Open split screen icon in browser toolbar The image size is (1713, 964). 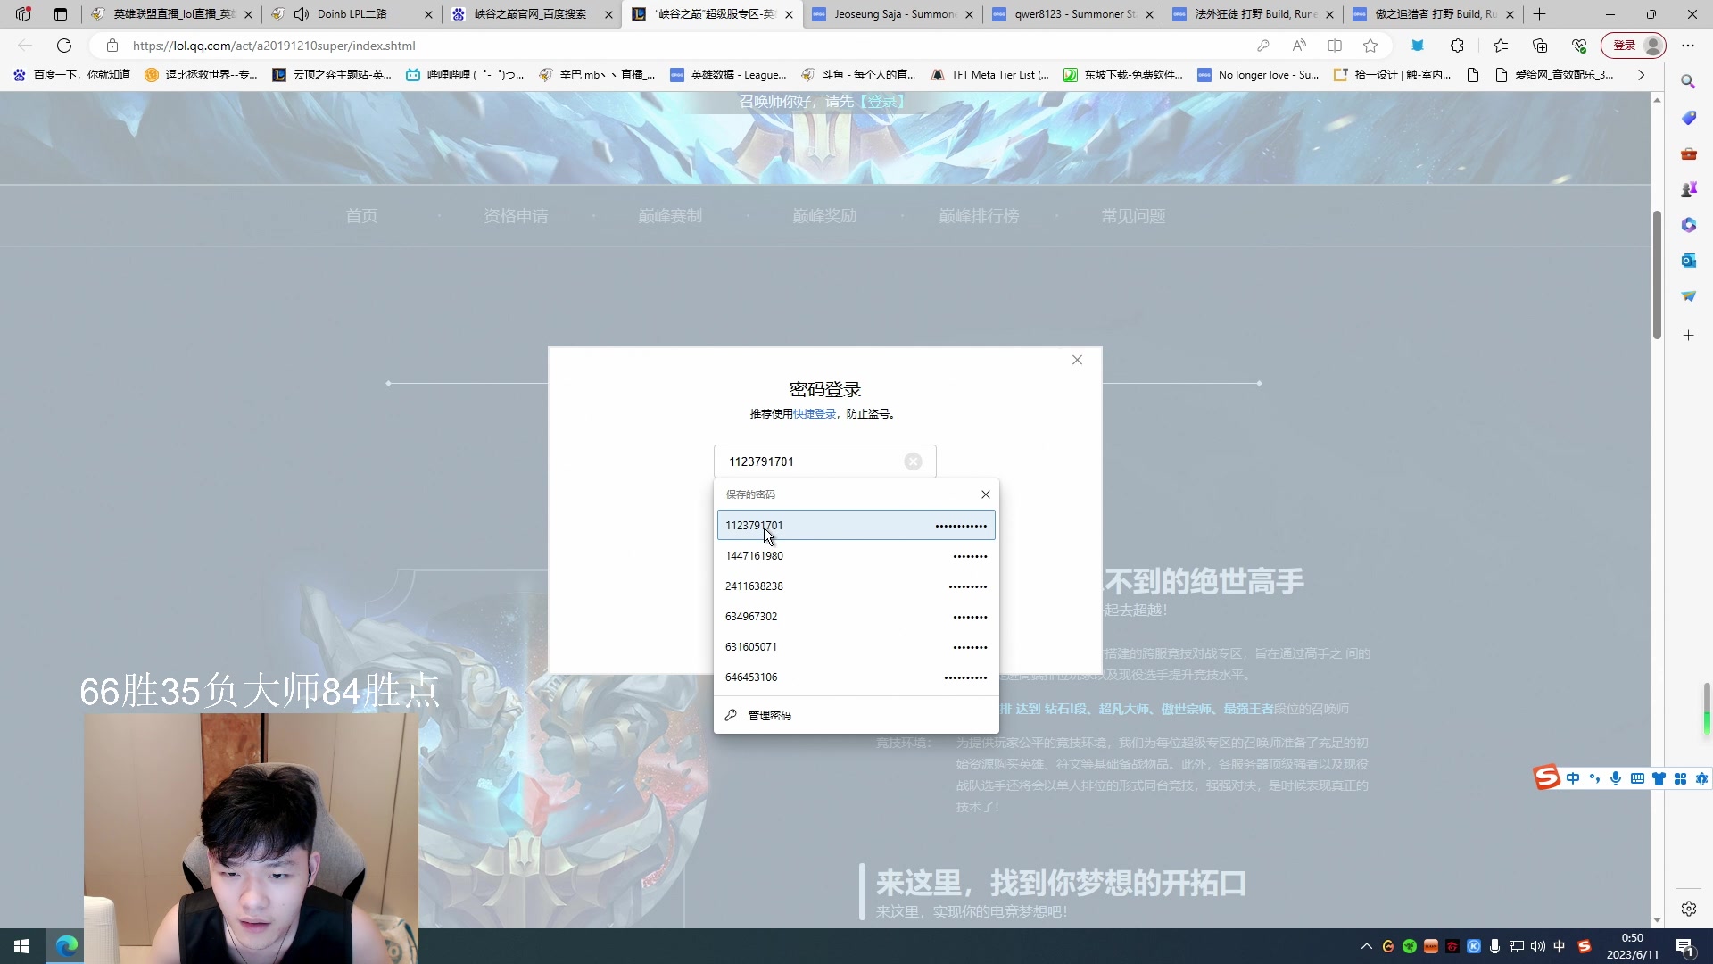[x=1335, y=46]
